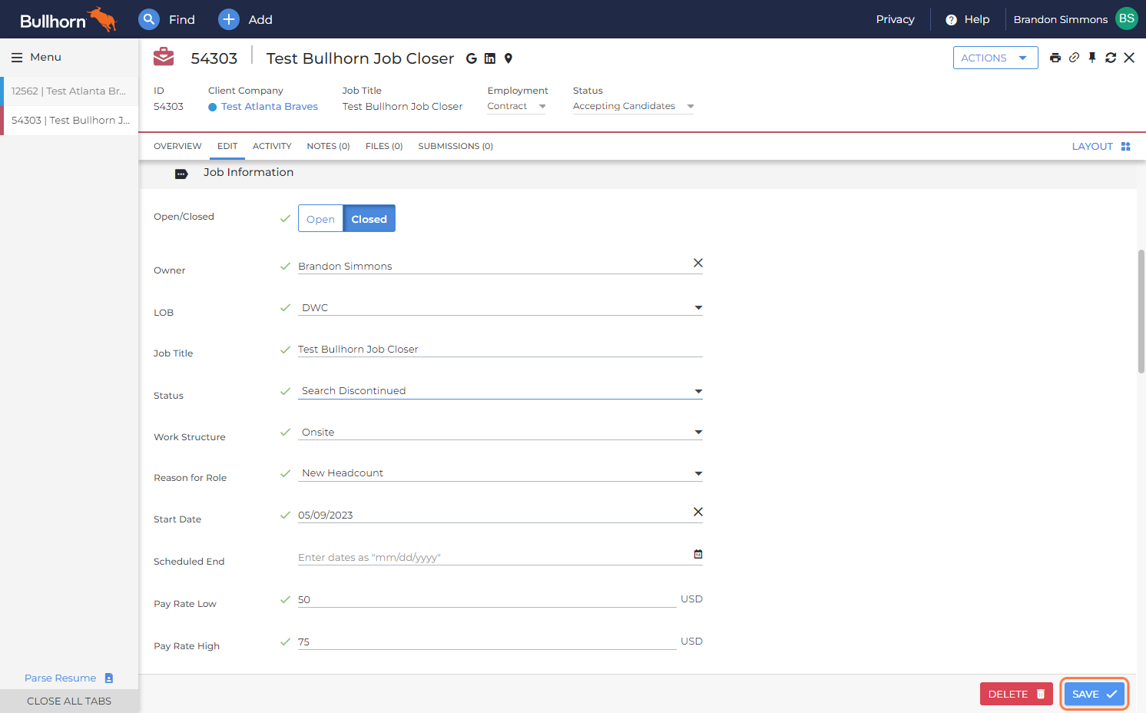The width and height of the screenshot is (1146, 713).
Task: Click the LinkedIn icon beside job title
Action: 490,58
